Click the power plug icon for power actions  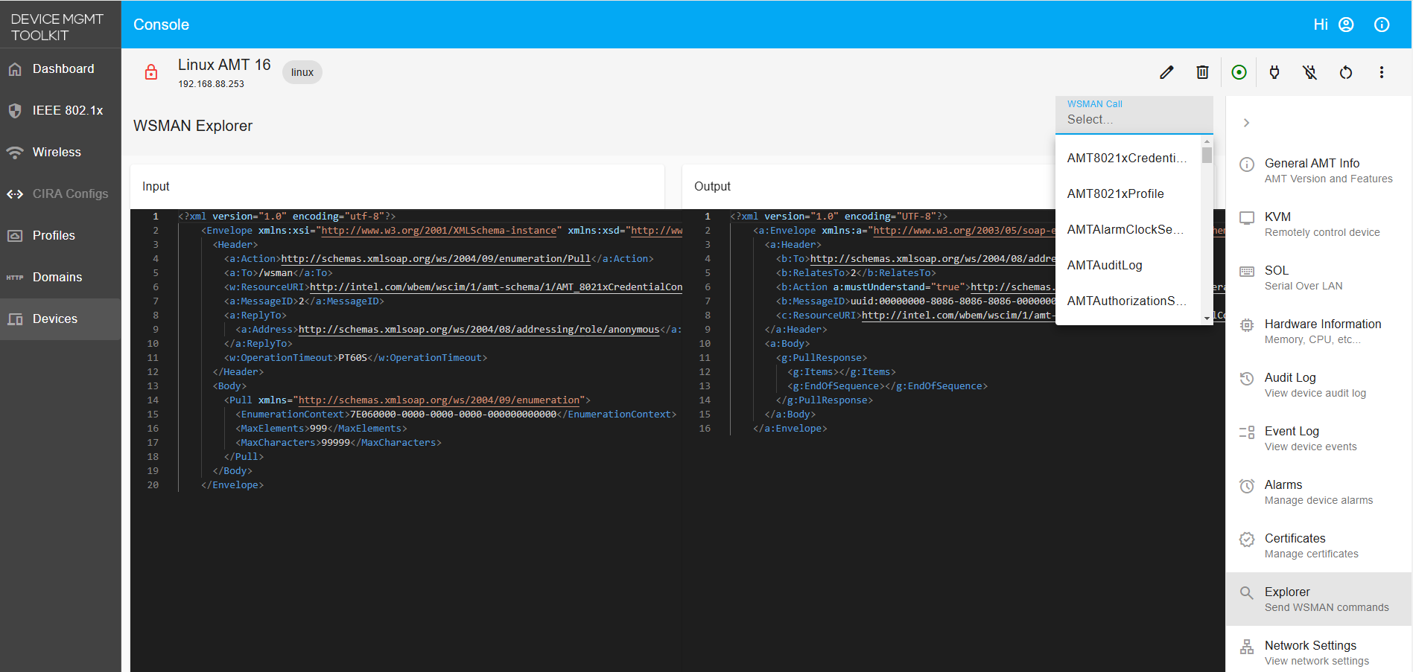click(1274, 72)
